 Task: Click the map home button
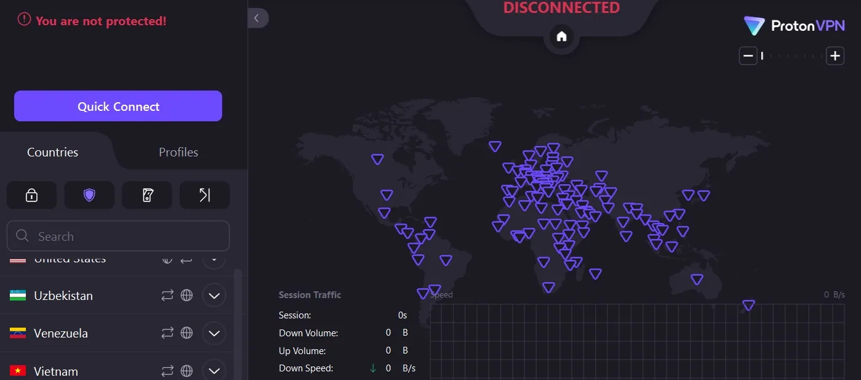click(561, 36)
